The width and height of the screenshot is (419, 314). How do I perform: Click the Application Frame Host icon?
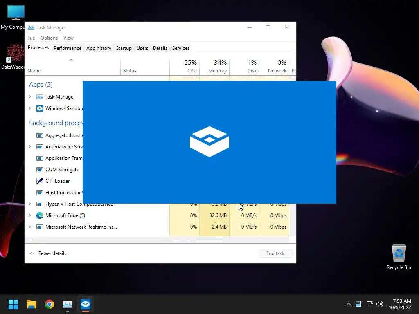40,158
